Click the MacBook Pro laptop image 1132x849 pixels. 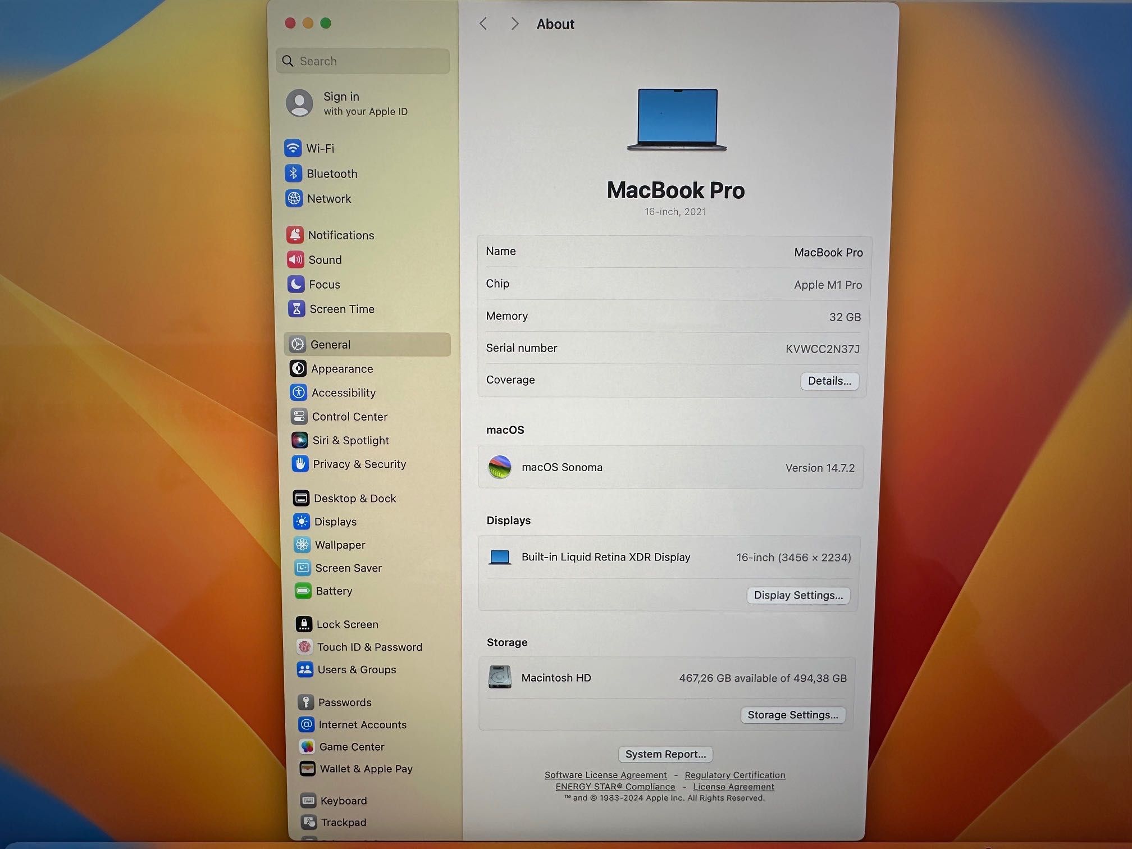[677, 120]
